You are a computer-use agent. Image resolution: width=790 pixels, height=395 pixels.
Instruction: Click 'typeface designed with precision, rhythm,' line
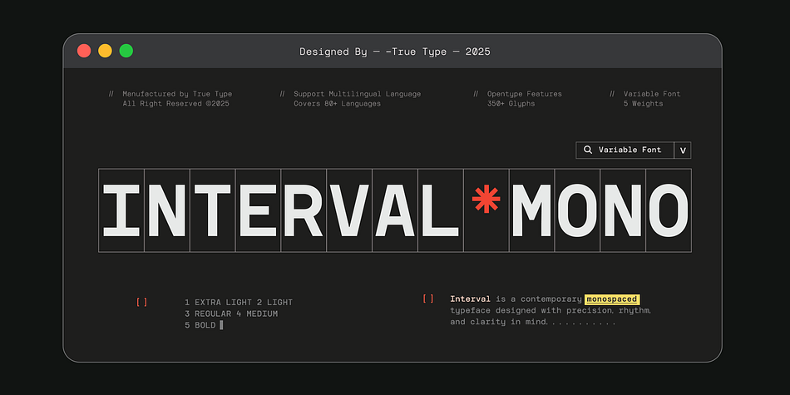(x=551, y=310)
